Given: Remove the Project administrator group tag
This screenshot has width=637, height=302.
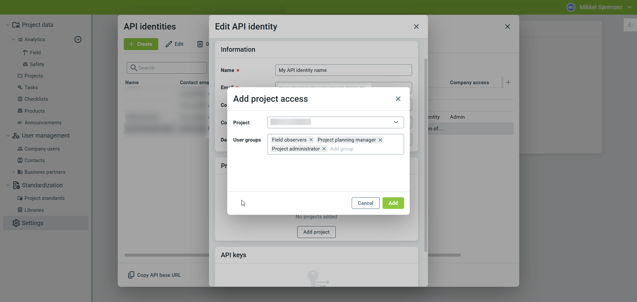Looking at the screenshot, I should click(x=324, y=149).
